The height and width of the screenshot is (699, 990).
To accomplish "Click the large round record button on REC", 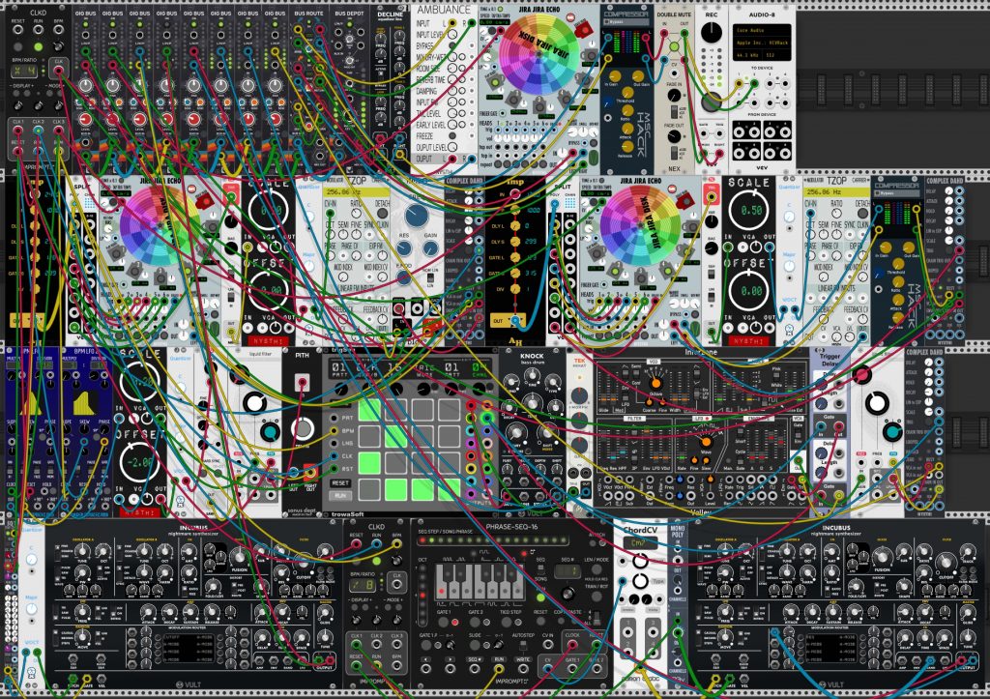I will [712, 101].
